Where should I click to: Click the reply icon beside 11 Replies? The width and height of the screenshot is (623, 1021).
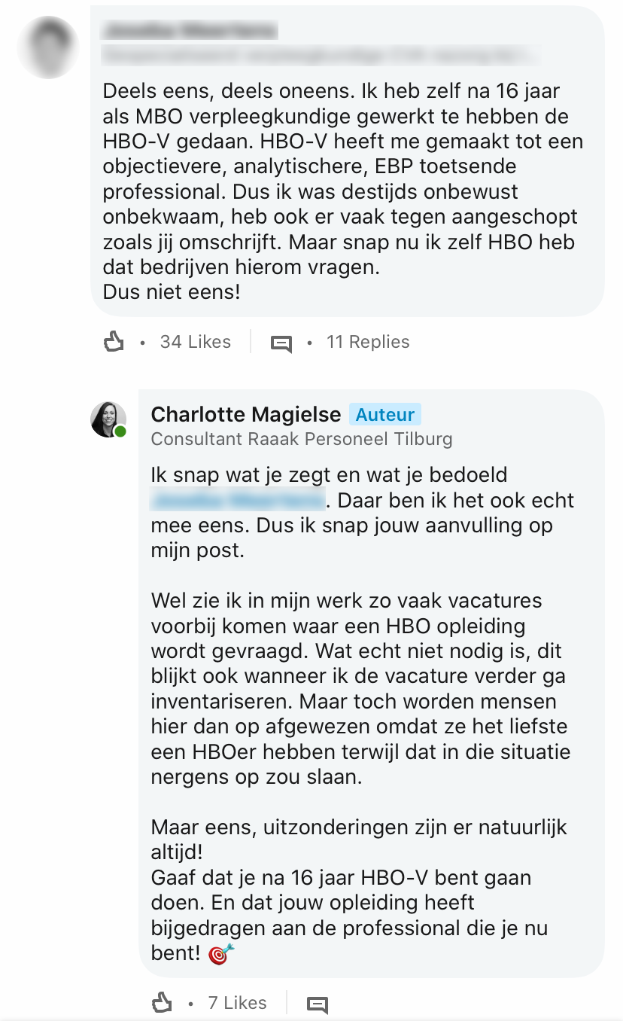tap(281, 343)
